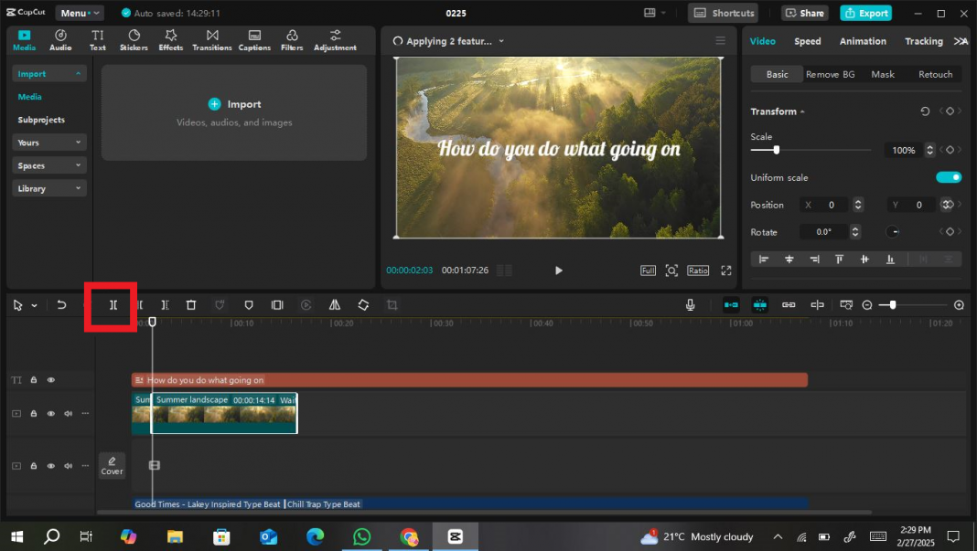Click the Export button
Viewport: 977px width, 551px height.
(865, 13)
